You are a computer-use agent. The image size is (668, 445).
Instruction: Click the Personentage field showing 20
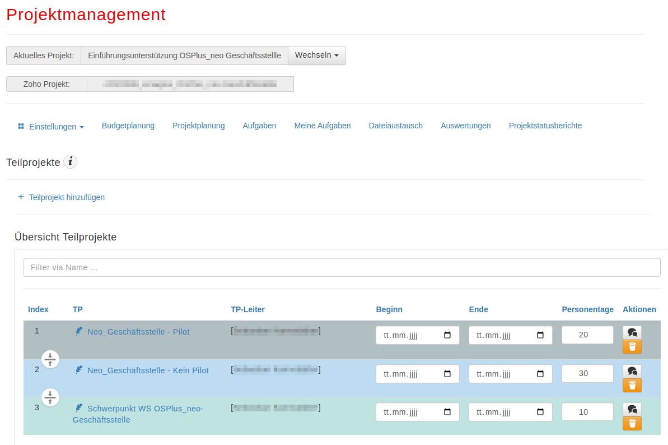pyautogui.click(x=587, y=335)
